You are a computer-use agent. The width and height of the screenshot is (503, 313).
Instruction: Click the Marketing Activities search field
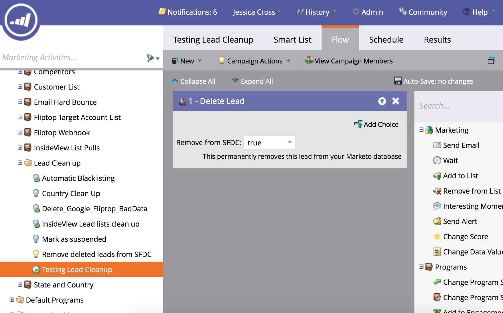[x=72, y=58]
